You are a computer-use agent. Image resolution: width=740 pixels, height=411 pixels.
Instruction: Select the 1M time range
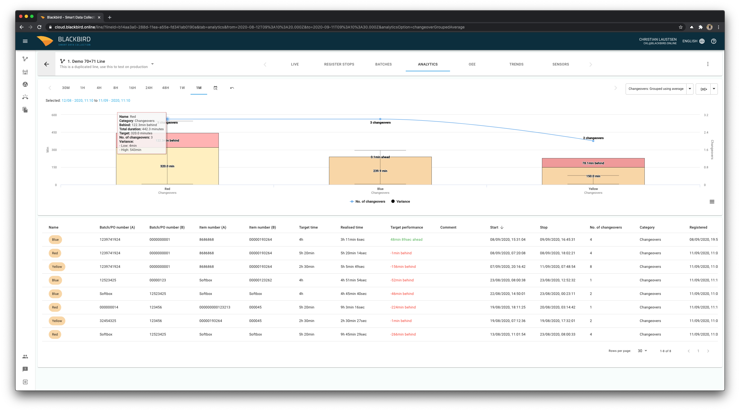[x=199, y=88]
